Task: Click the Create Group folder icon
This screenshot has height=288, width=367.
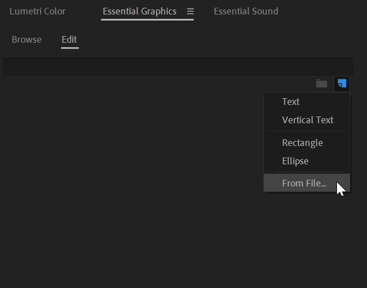Action: coord(321,84)
